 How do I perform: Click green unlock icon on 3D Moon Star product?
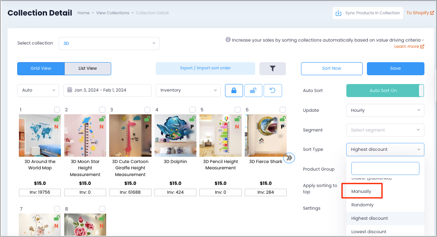(102, 119)
